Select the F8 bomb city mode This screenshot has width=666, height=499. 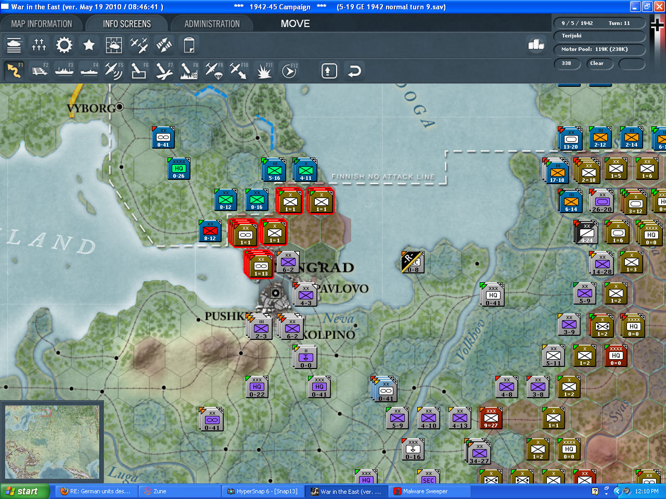point(189,71)
